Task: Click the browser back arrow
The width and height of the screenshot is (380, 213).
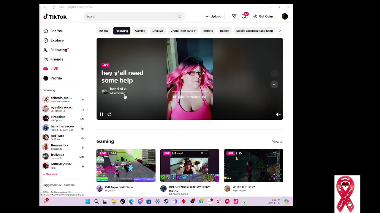Action: point(45,7)
